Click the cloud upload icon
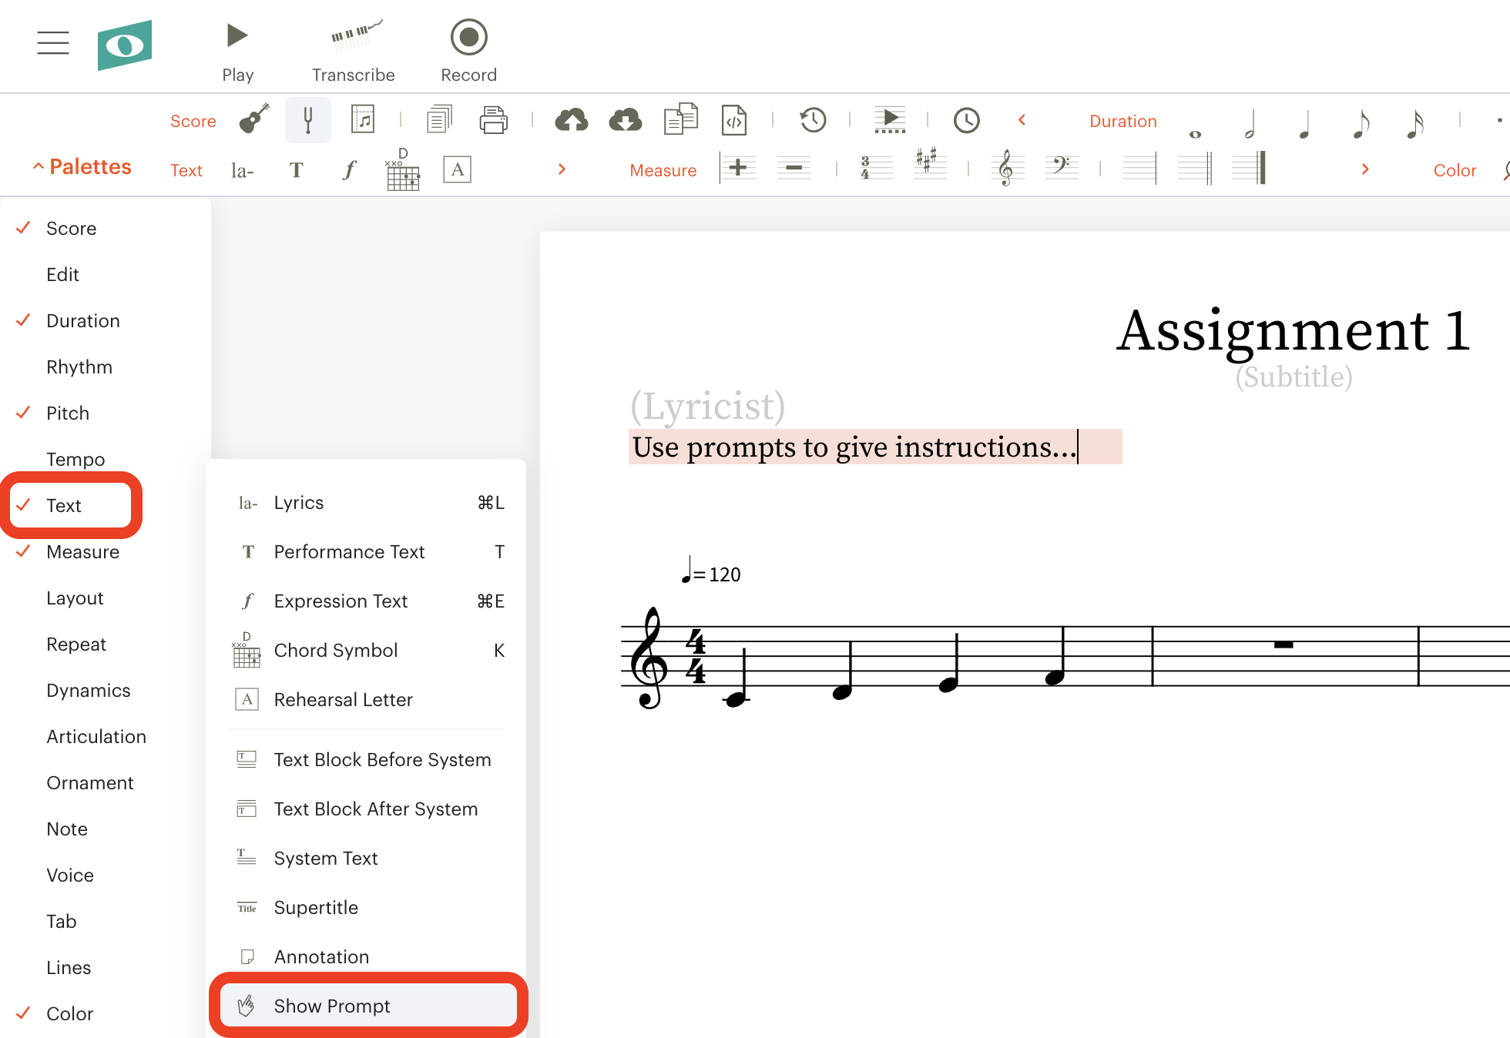This screenshot has height=1038, width=1510. (x=571, y=119)
